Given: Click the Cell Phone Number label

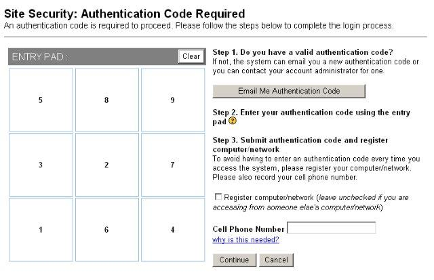Looking at the screenshot, I should pos(249,229).
